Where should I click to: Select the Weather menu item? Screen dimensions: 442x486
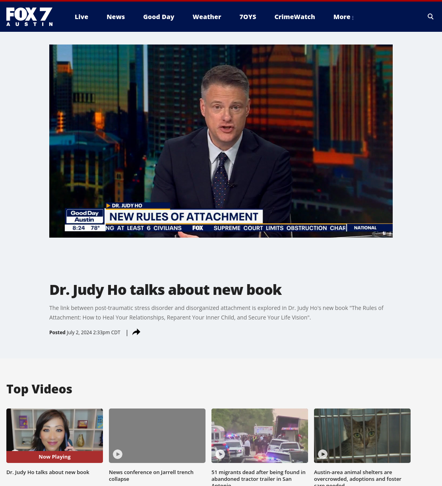coord(207,17)
